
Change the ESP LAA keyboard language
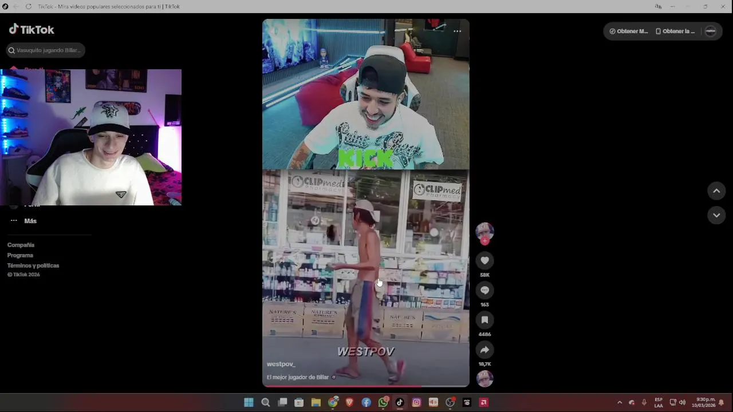click(659, 402)
